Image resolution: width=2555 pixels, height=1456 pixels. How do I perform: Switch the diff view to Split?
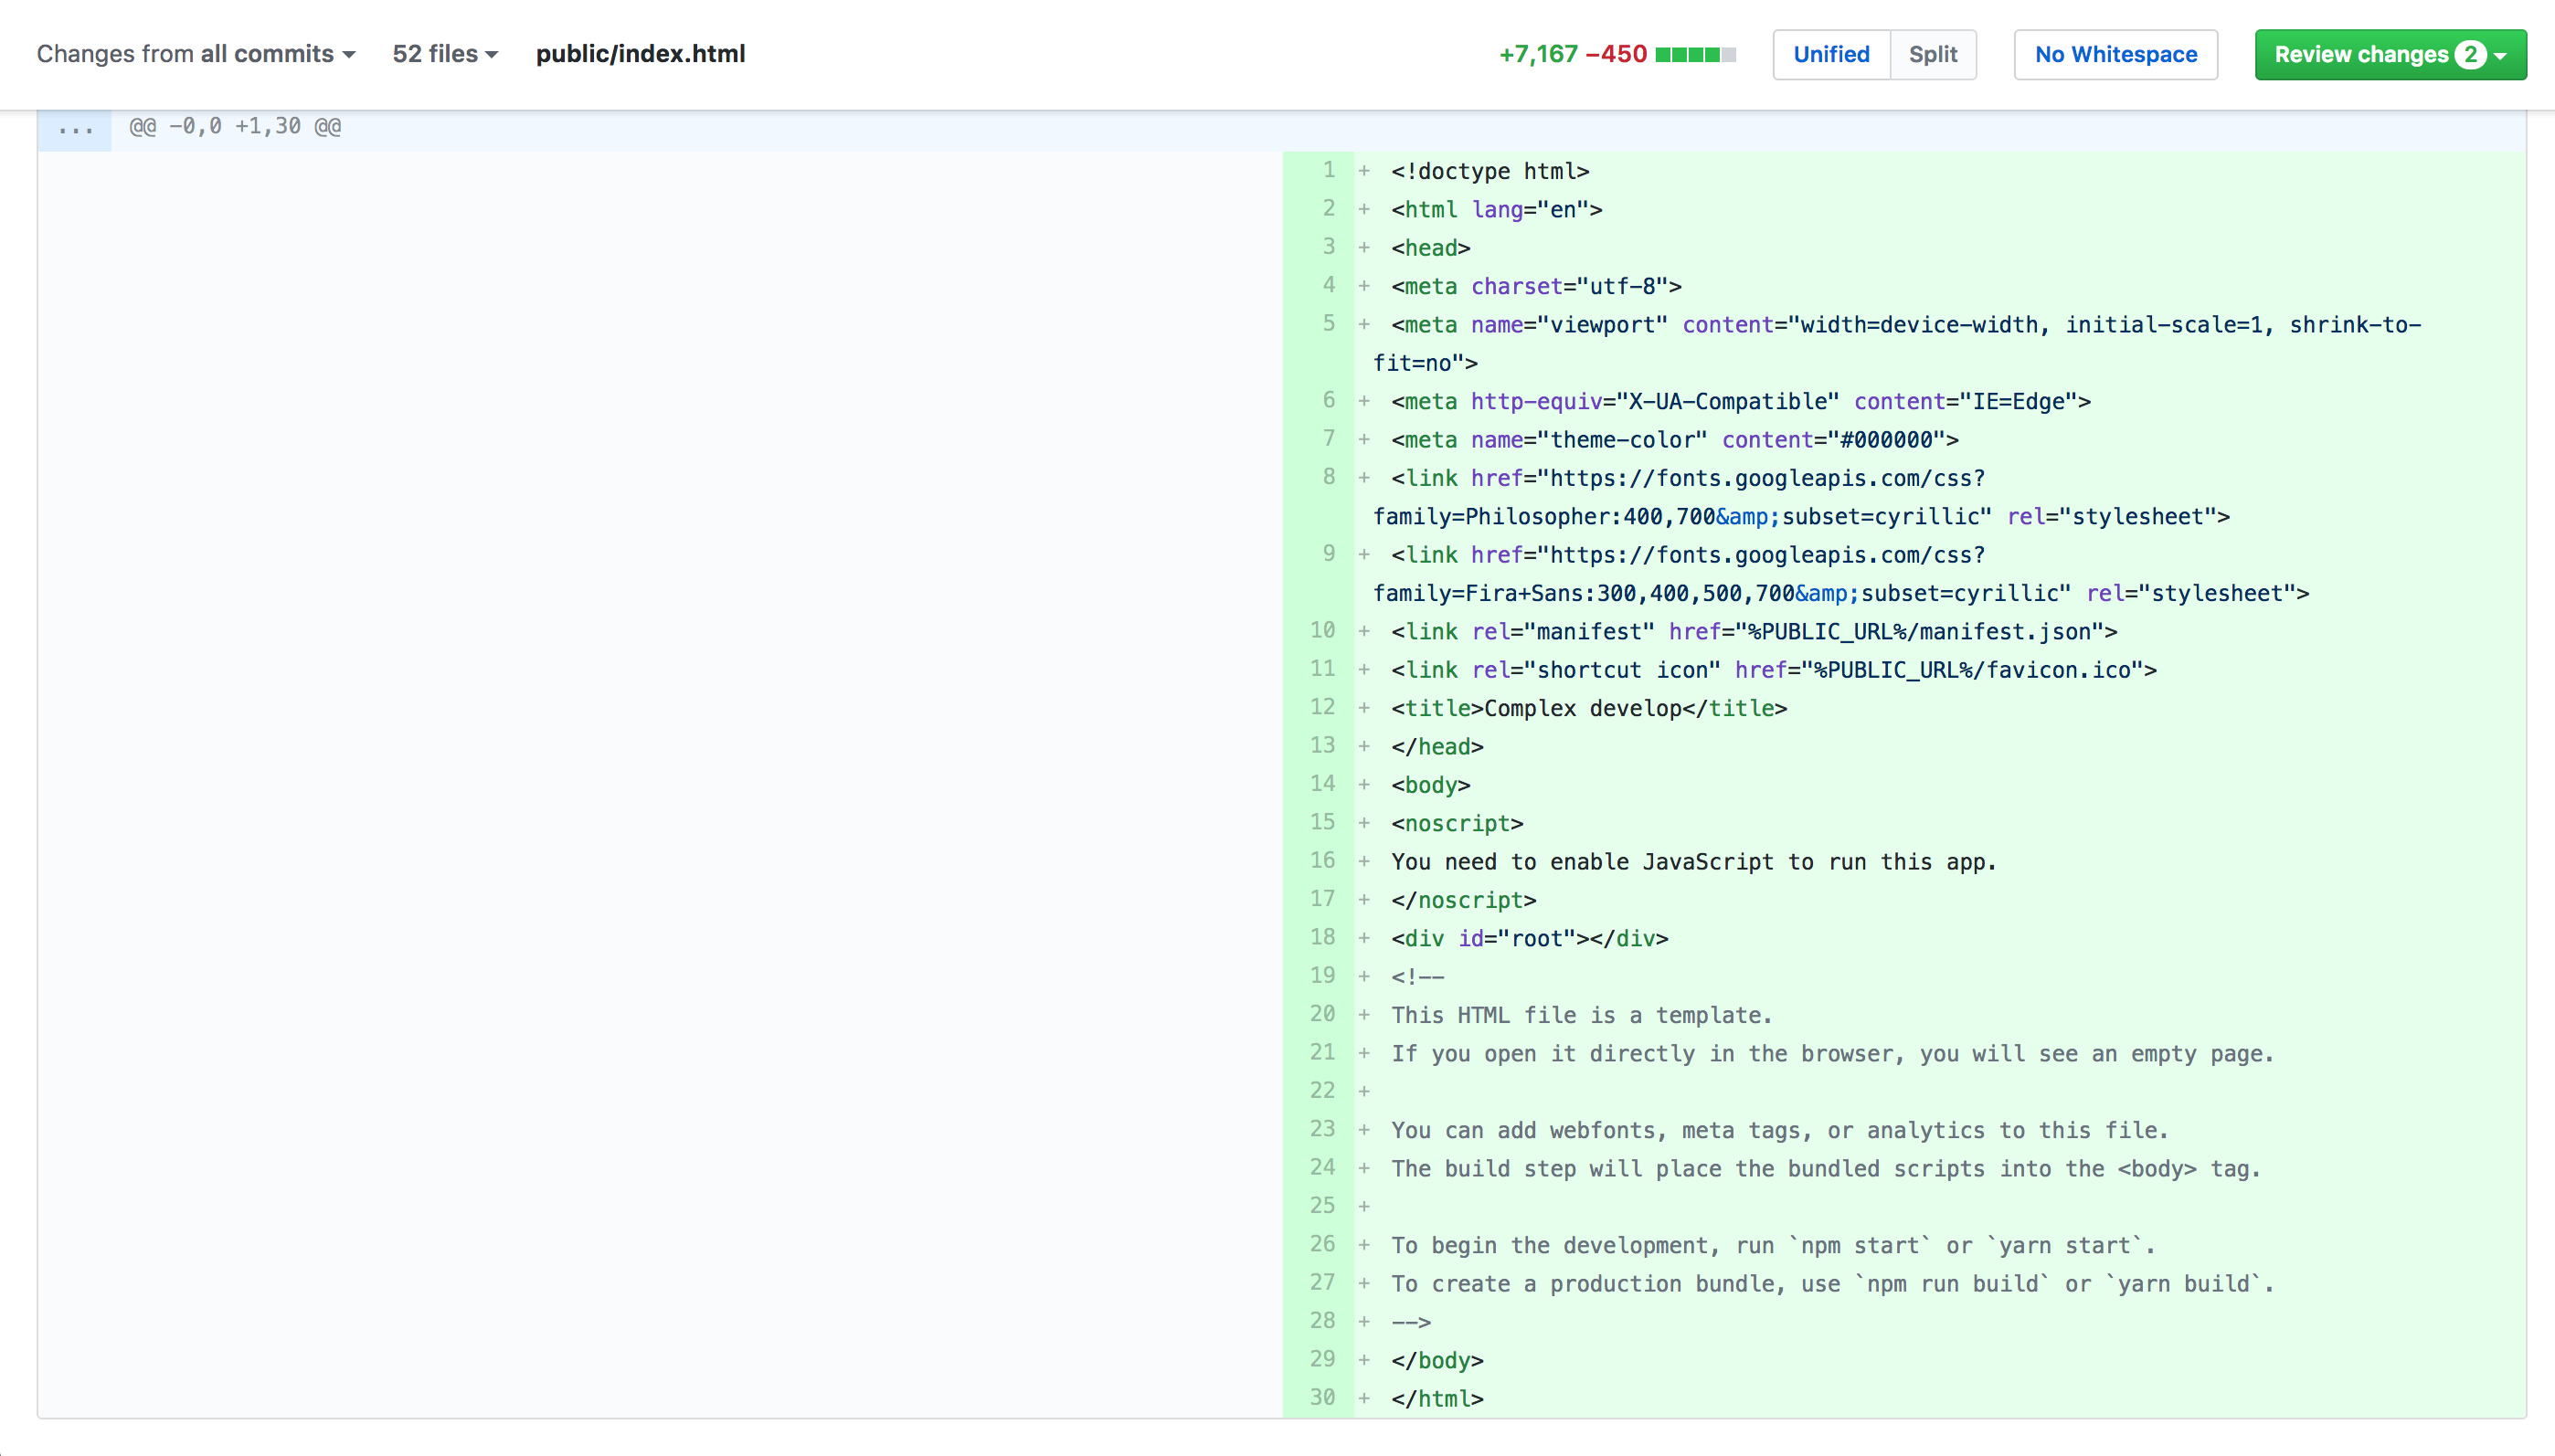pyautogui.click(x=1932, y=54)
